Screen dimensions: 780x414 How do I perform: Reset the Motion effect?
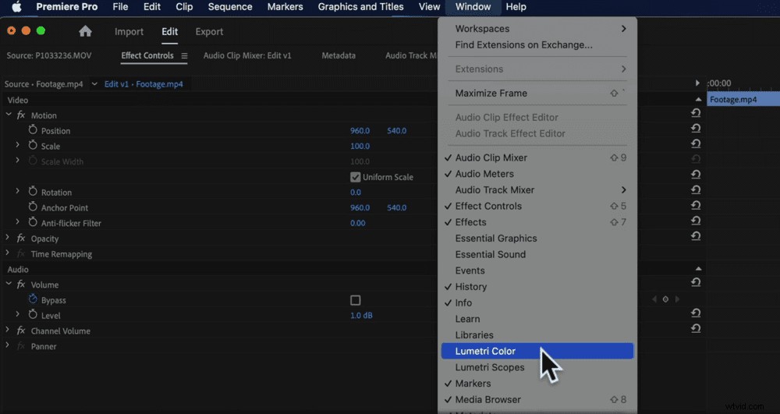tap(696, 113)
